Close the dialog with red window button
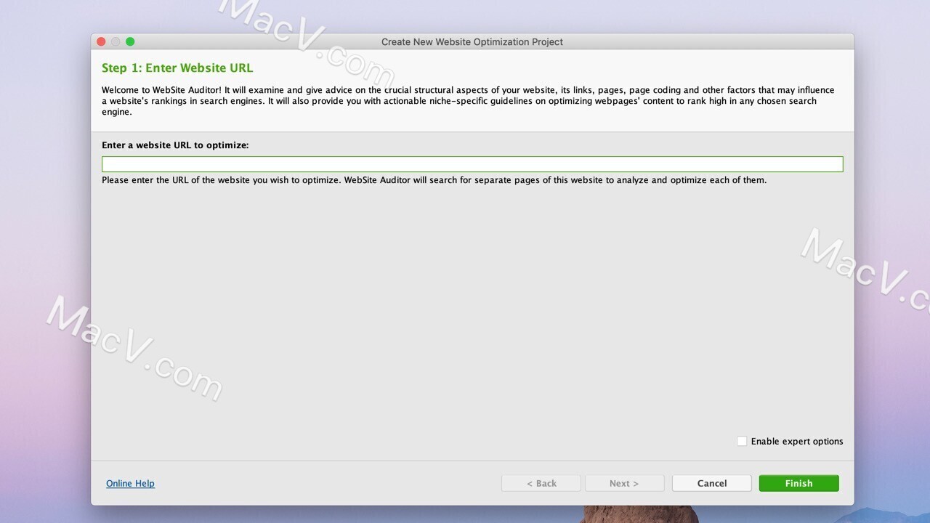 point(101,41)
